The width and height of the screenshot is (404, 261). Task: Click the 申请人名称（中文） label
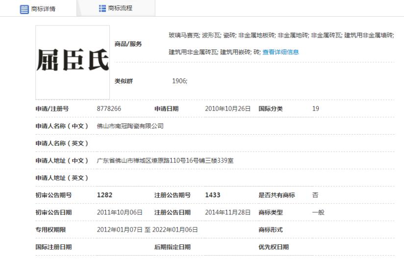[62, 126]
